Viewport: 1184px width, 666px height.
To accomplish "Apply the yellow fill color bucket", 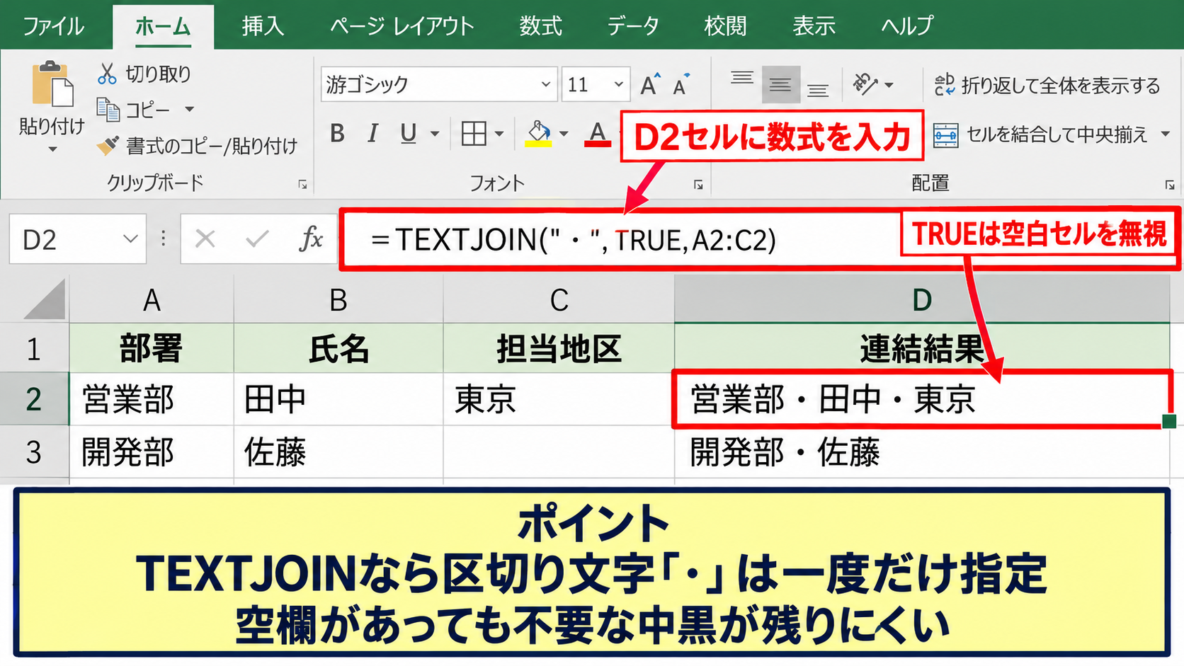I will click(x=539, y=133).
